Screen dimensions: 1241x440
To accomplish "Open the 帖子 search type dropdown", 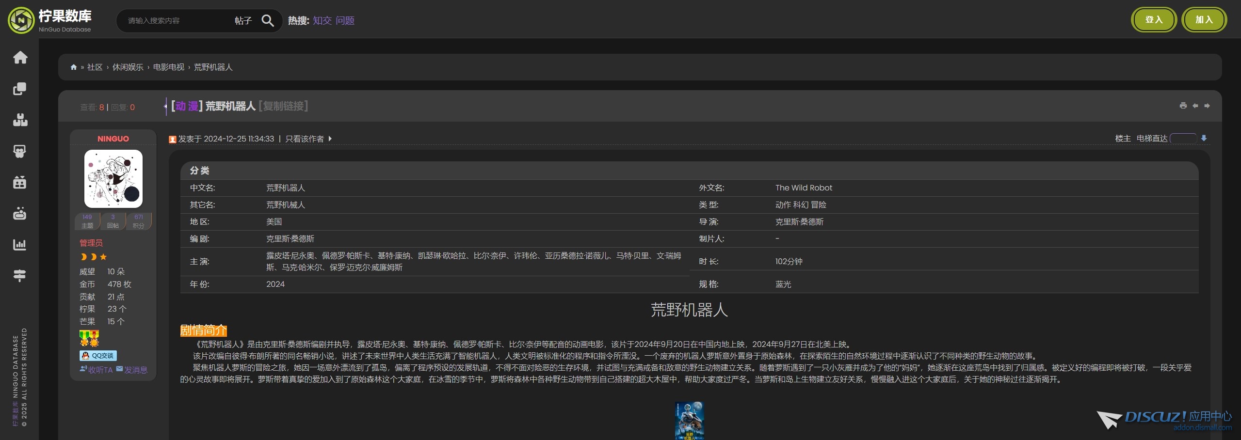I will coord(243,20).
